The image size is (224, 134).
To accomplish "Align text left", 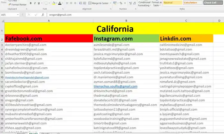I will tap(67, 3).
